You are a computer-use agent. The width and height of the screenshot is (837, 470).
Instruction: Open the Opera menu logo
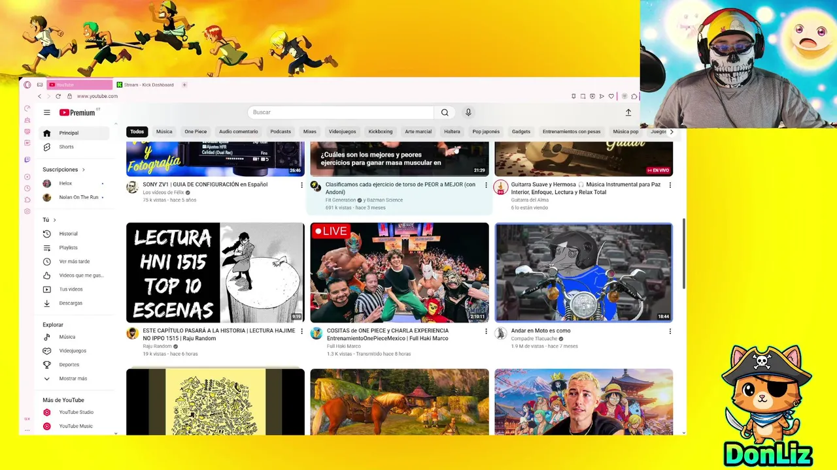coord(27,85)
